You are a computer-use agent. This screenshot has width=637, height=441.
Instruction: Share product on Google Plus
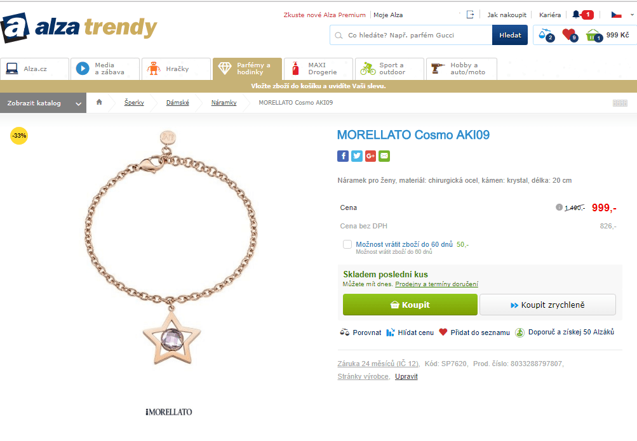point(370,156)
